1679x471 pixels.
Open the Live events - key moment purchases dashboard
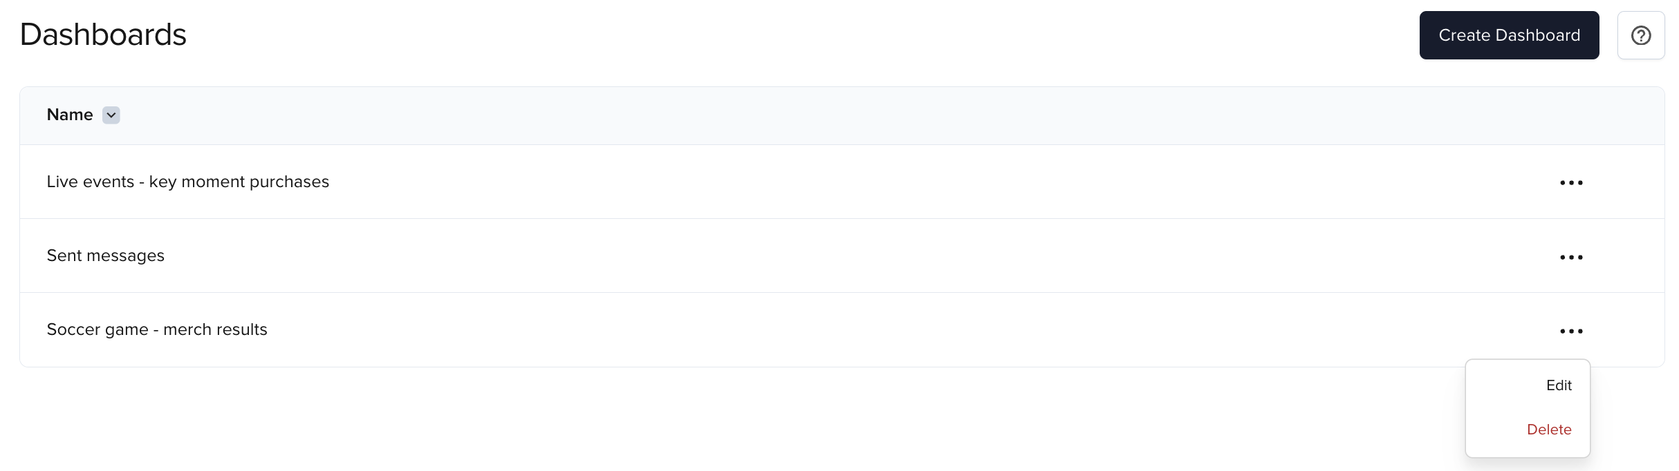[188, 182]
